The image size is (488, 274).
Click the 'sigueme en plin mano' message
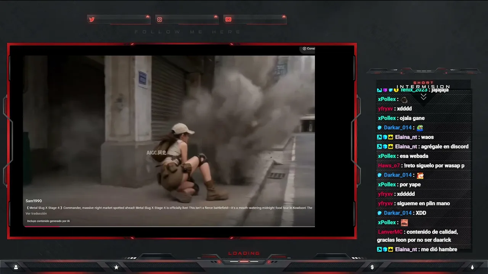tap(423, 204)
